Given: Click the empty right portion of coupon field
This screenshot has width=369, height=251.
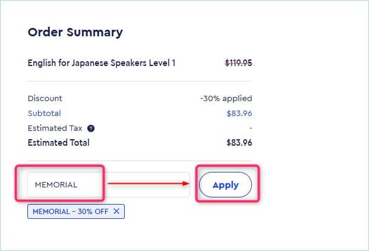Looking at the screenshot, I should point(147,184).
